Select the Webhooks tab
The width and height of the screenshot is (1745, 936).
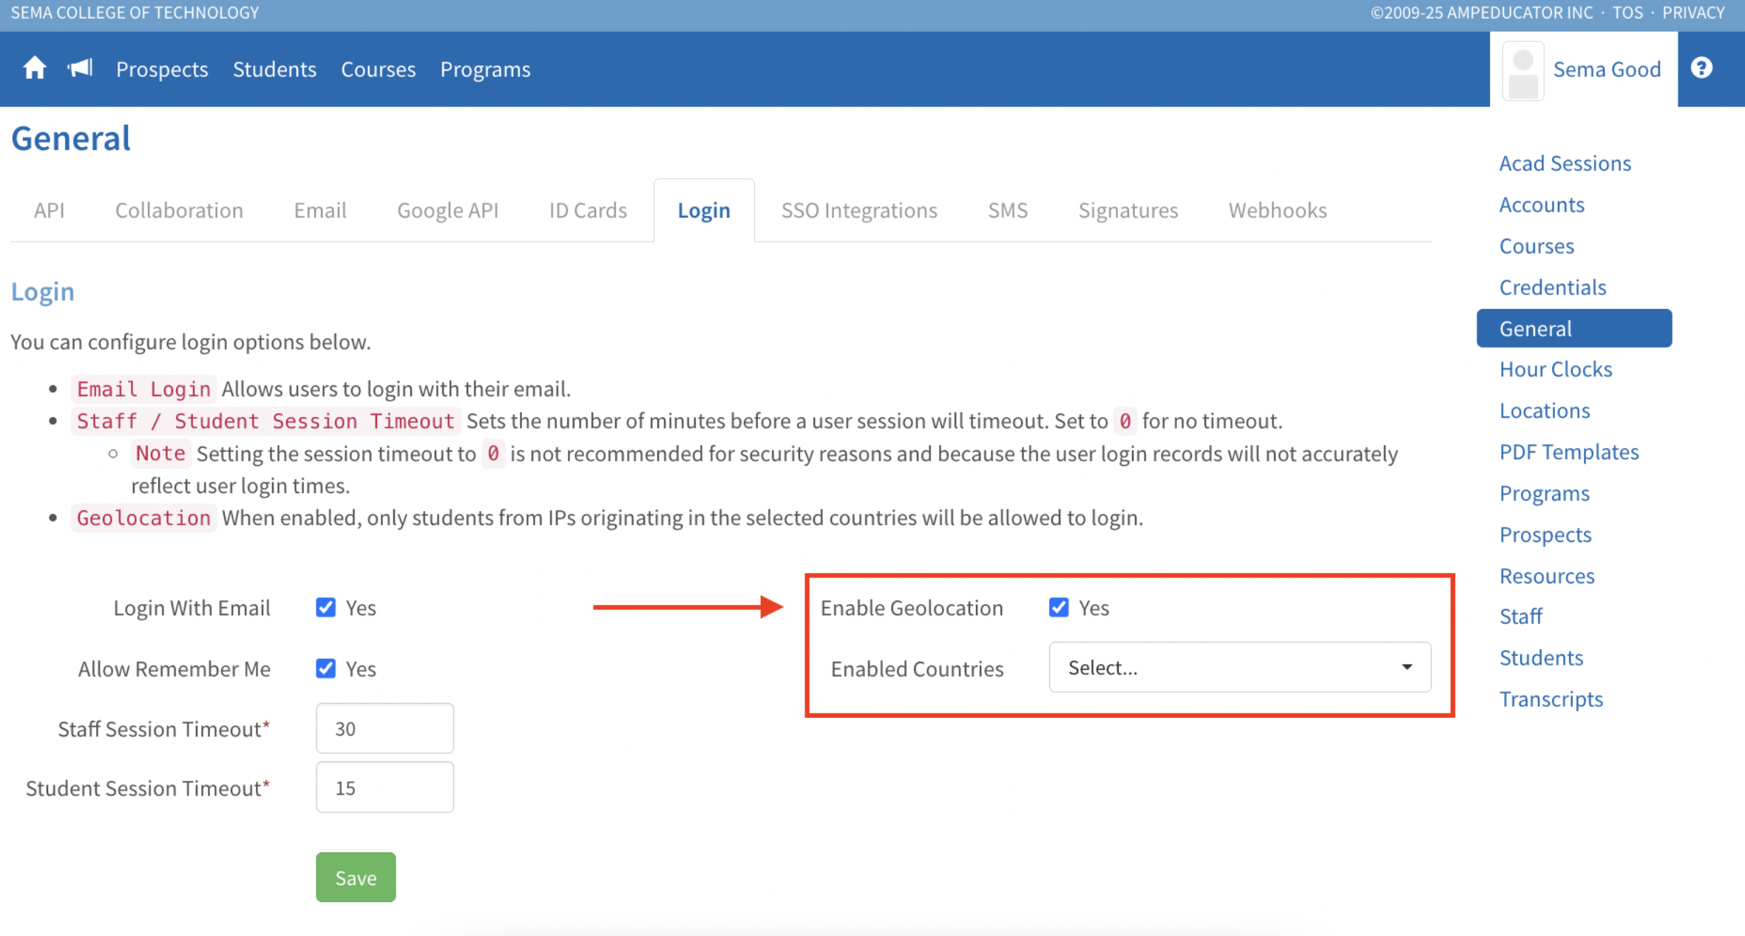pyautogui.click(x=1277, y=211)
